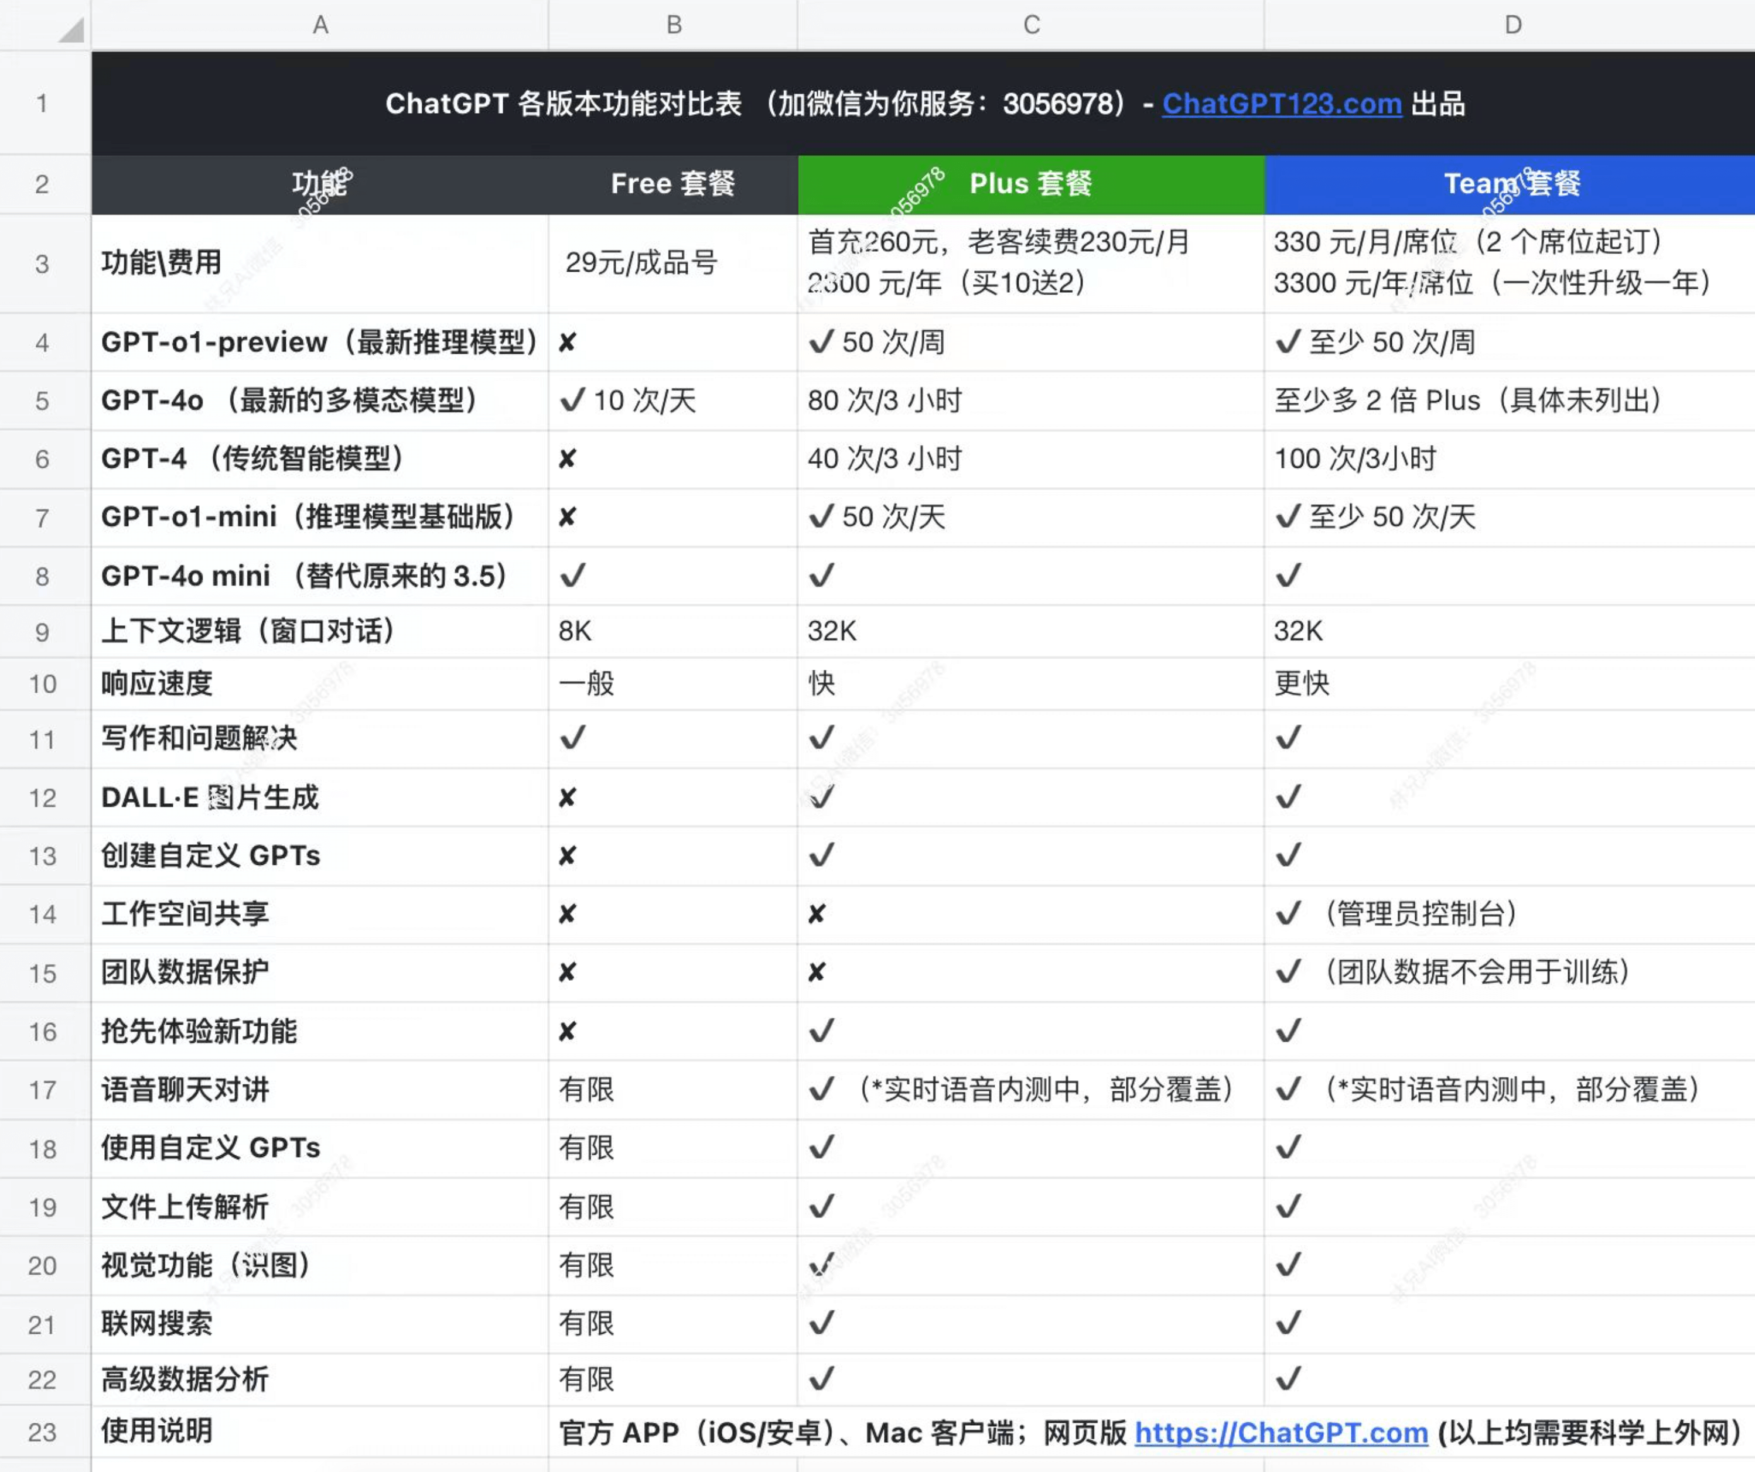Select the Plus '✓ 50 次/周' cell

click(x=1032, y=343)
